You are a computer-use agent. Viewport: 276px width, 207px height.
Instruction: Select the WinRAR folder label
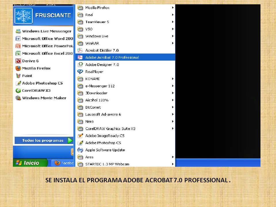[x=92, y=43]
